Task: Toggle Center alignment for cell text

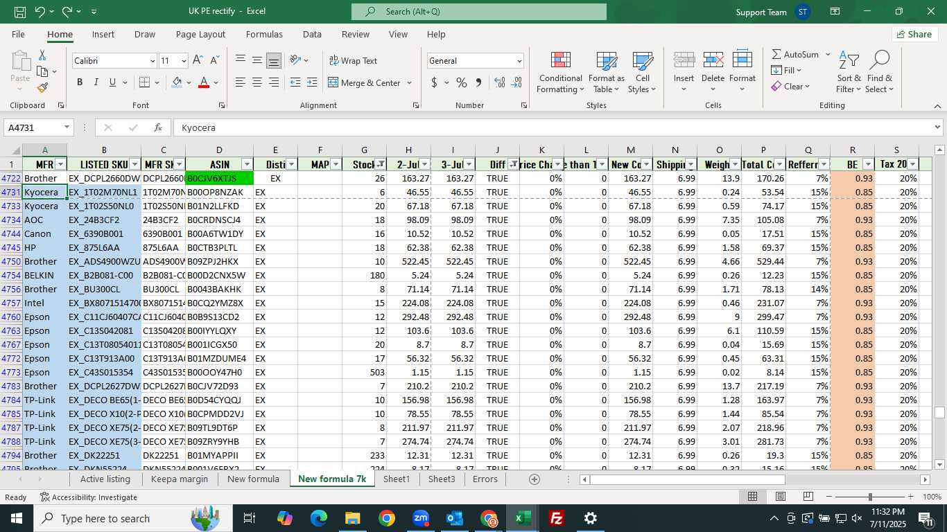Action: 257,82
